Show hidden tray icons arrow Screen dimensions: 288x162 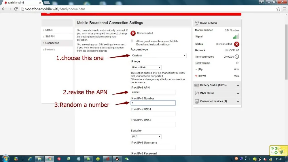[x=249, y=159]
